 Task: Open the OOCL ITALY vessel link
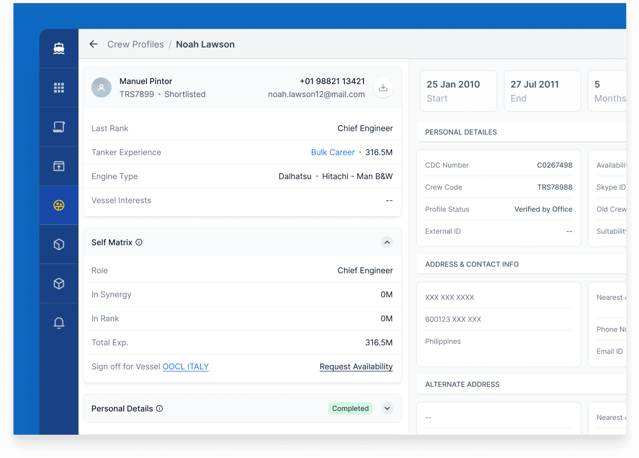[186, 366]
